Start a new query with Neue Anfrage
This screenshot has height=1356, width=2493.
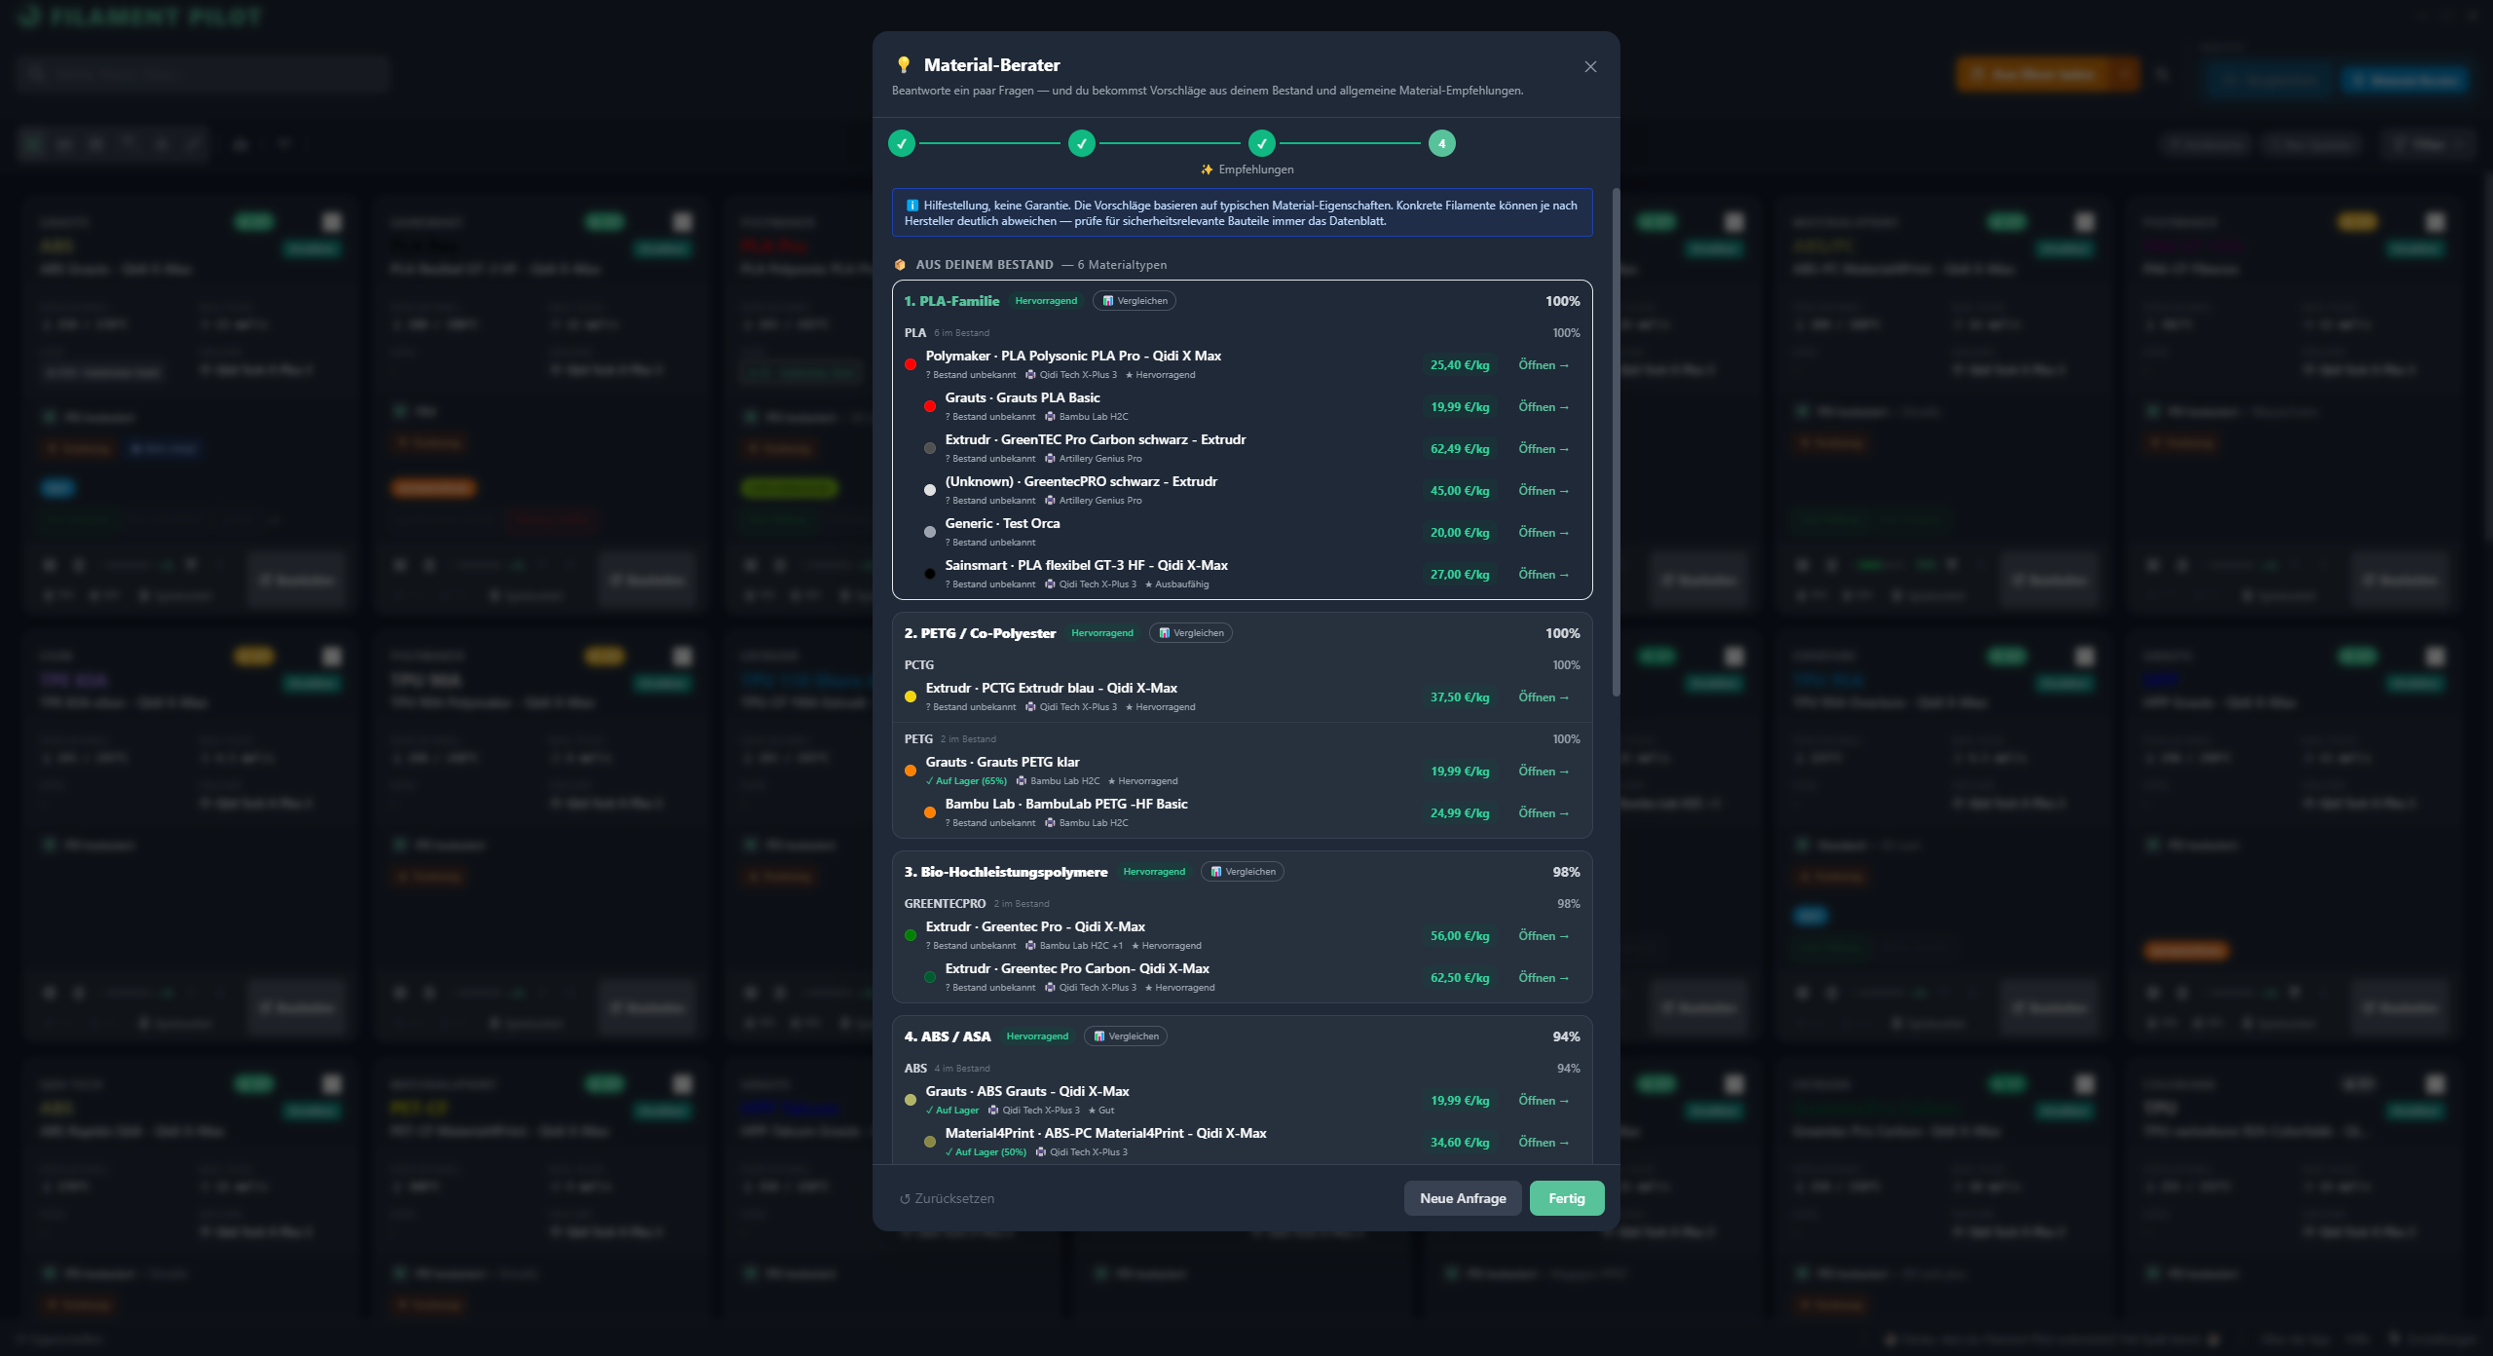pos(1463,1199)
